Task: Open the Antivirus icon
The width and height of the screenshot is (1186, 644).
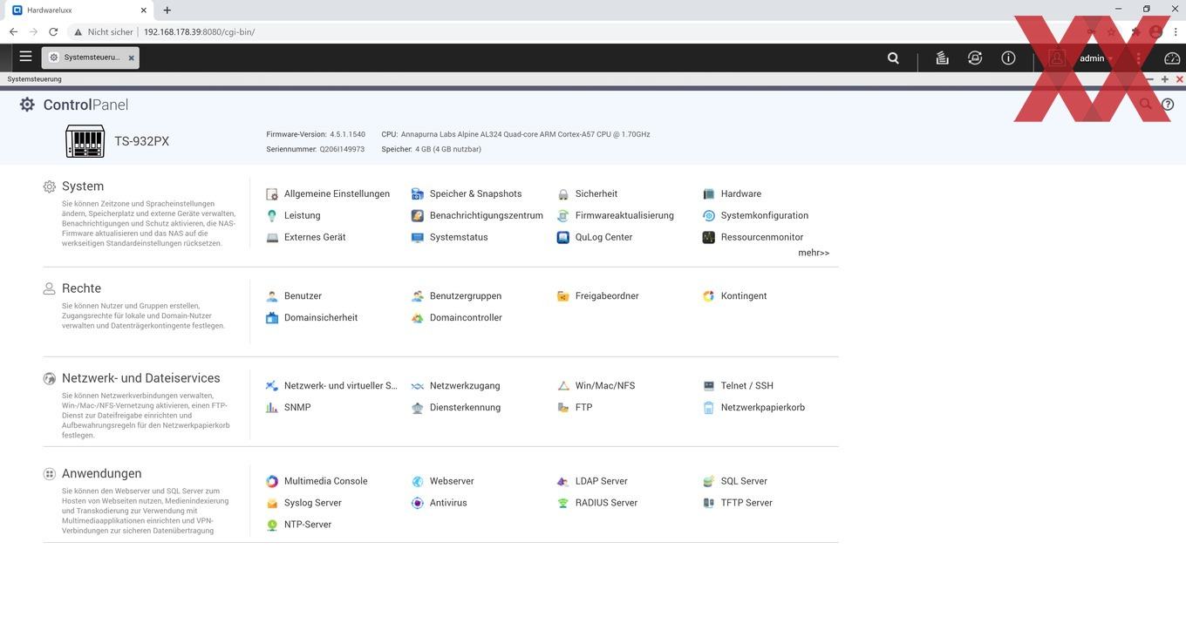Action: coord(418,503)
